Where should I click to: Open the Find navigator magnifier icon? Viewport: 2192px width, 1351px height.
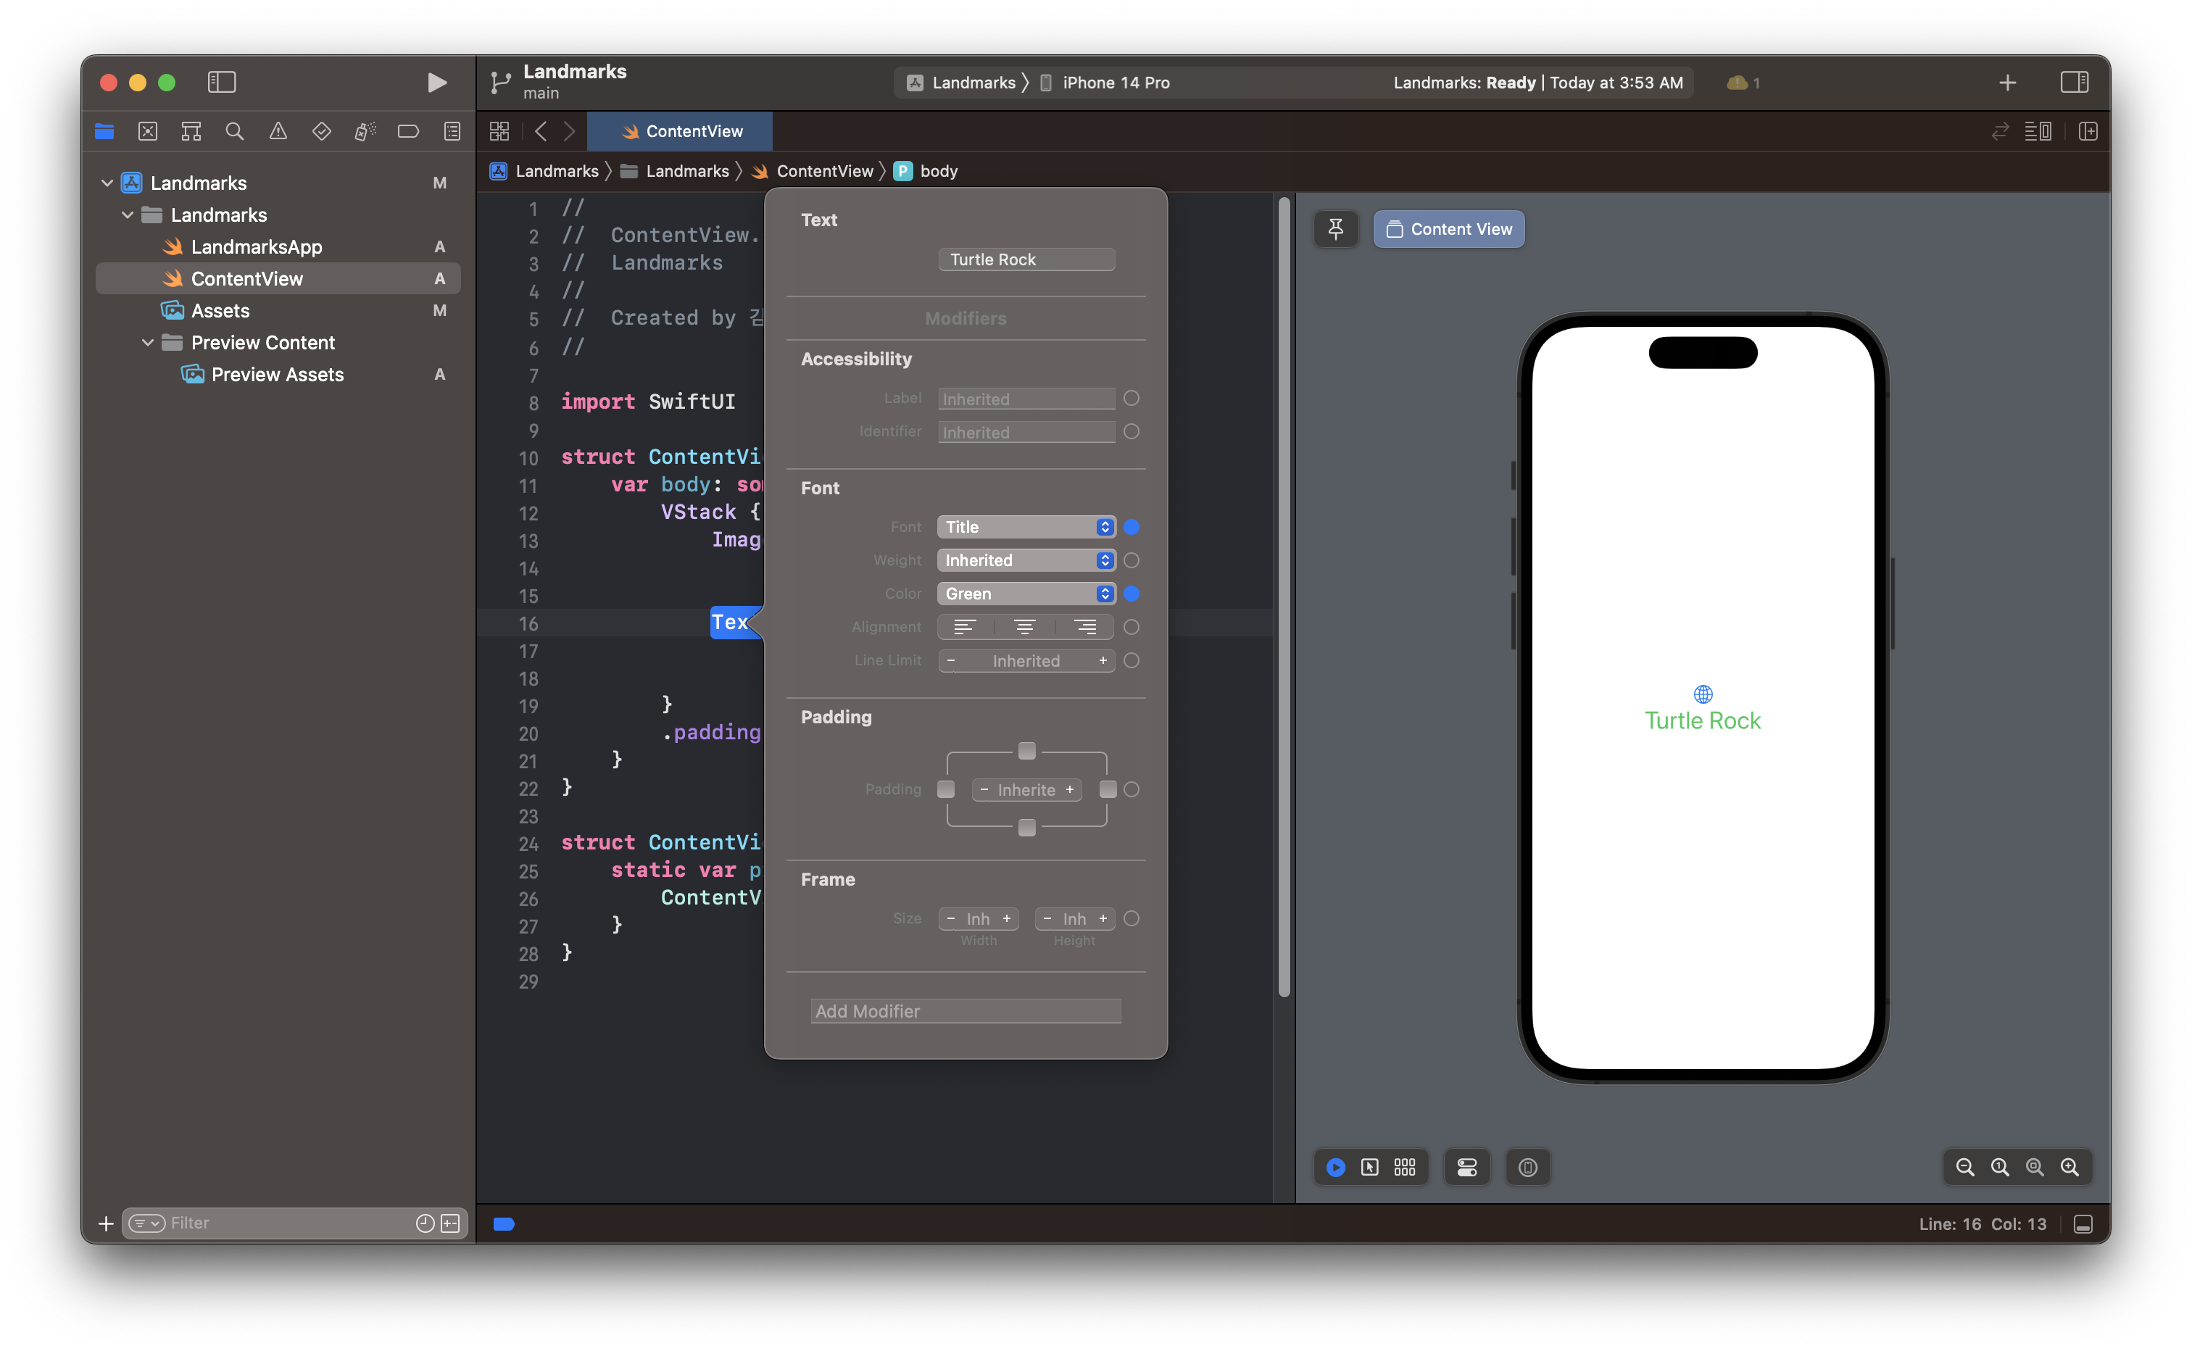(x=234, y=131)
